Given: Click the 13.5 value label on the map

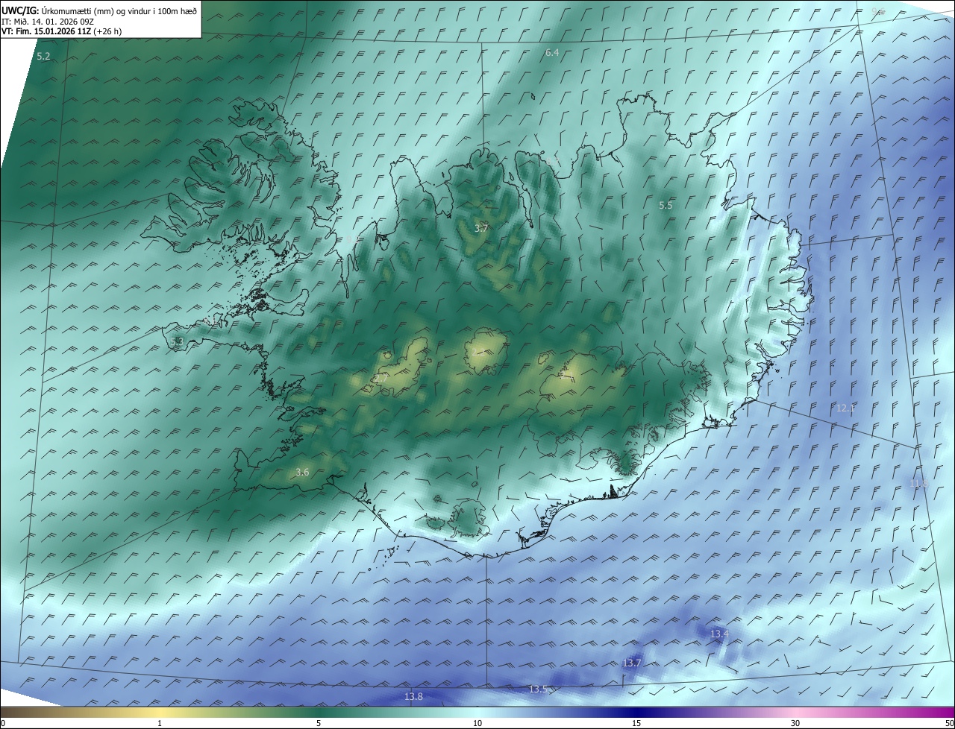Looking at the screenshot, I should [538, 689].
